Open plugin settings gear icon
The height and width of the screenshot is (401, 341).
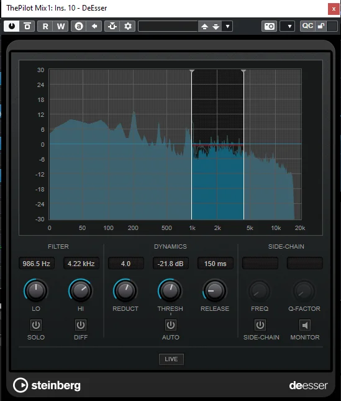pos(128,26)
